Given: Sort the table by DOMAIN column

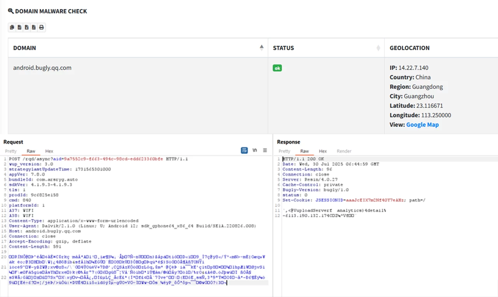Looking at the screenshot, I should point(261,48).
